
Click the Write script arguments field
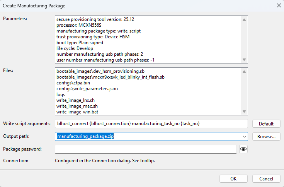click(151, 124)
